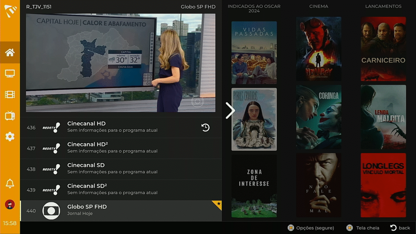Viewport: 416px width, 234px height.
Task: Click Opções (segure) button
Action: point(311,228)
